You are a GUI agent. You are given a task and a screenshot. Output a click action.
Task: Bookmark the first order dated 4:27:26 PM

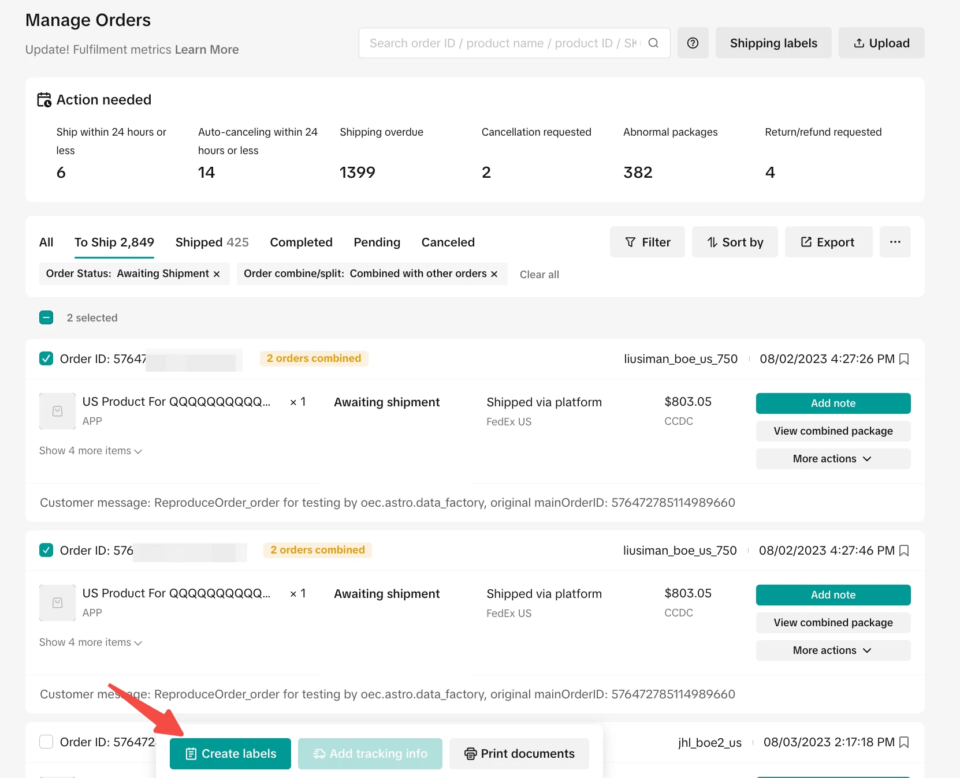pos(905,359)
